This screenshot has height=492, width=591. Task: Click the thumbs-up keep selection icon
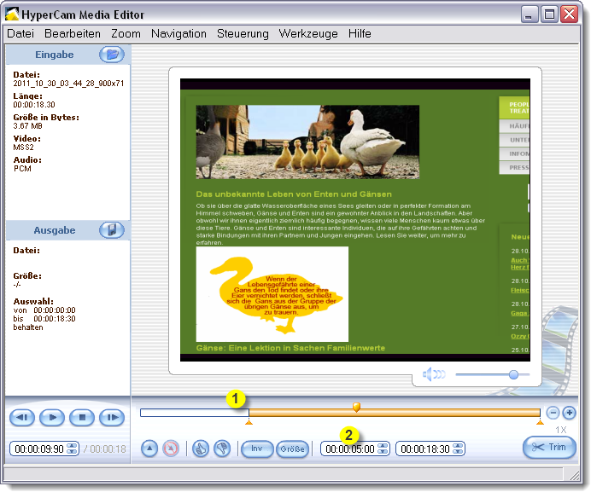click(x=201, y=449)
